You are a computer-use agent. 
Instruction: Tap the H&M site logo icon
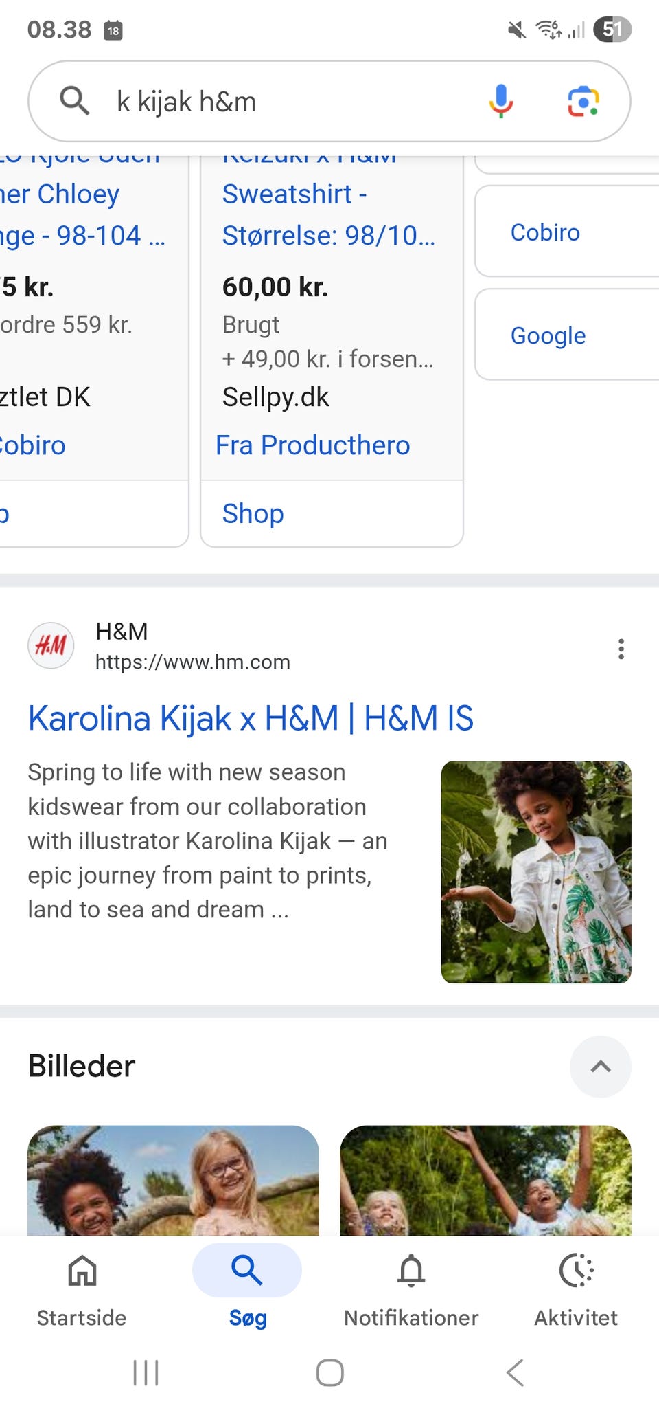[x=51, y=645]
